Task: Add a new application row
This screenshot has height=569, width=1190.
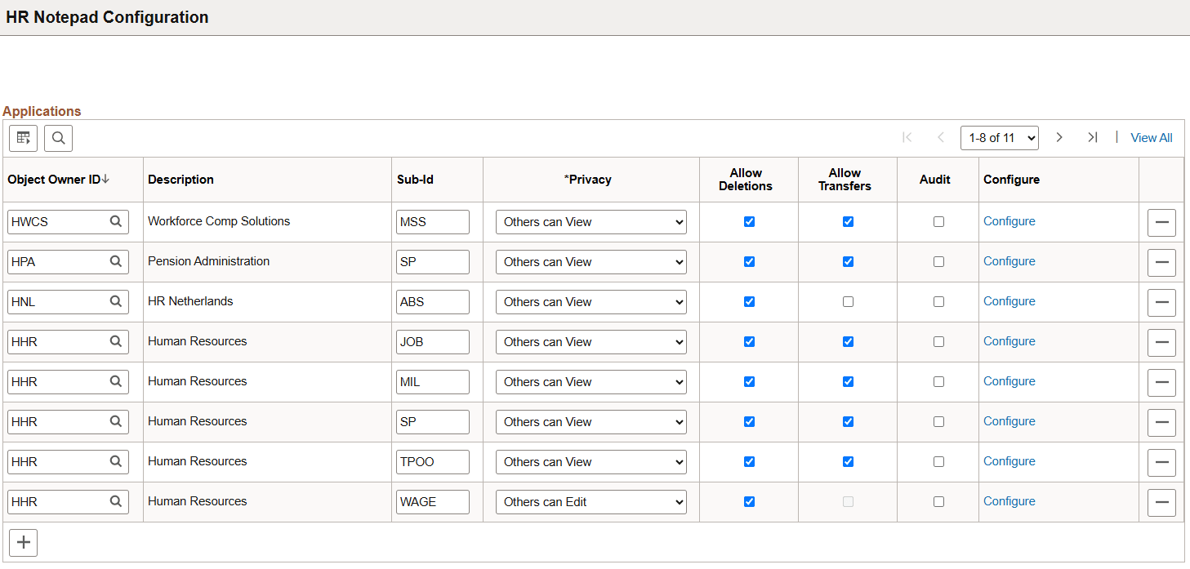Action: pos(23,542)
